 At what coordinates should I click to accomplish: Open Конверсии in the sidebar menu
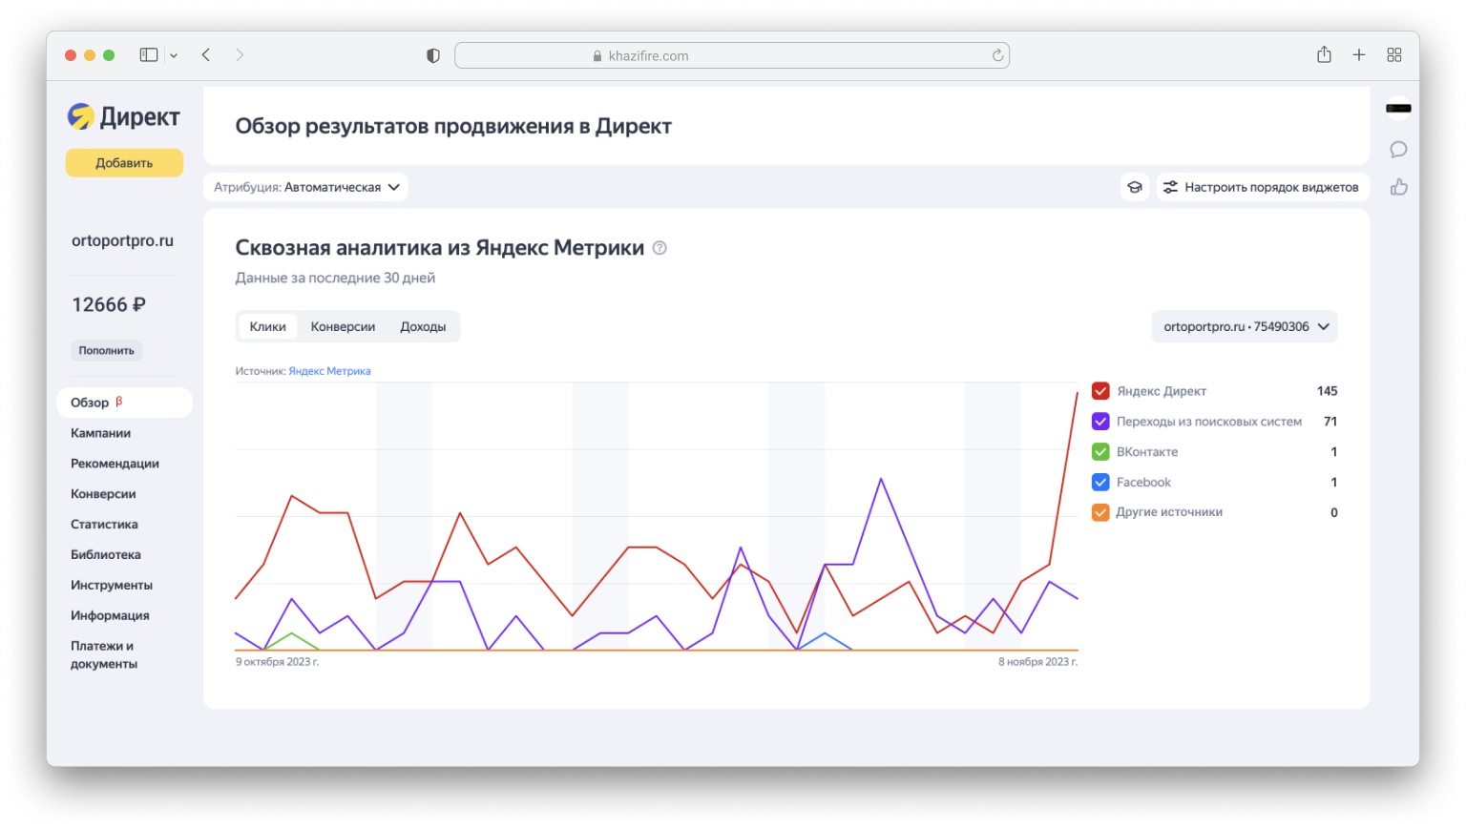[x=103, y=494]
